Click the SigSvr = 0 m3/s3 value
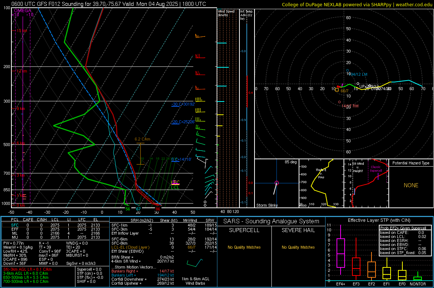This screenshot has width=434, height=288. (x=81, y=263)
